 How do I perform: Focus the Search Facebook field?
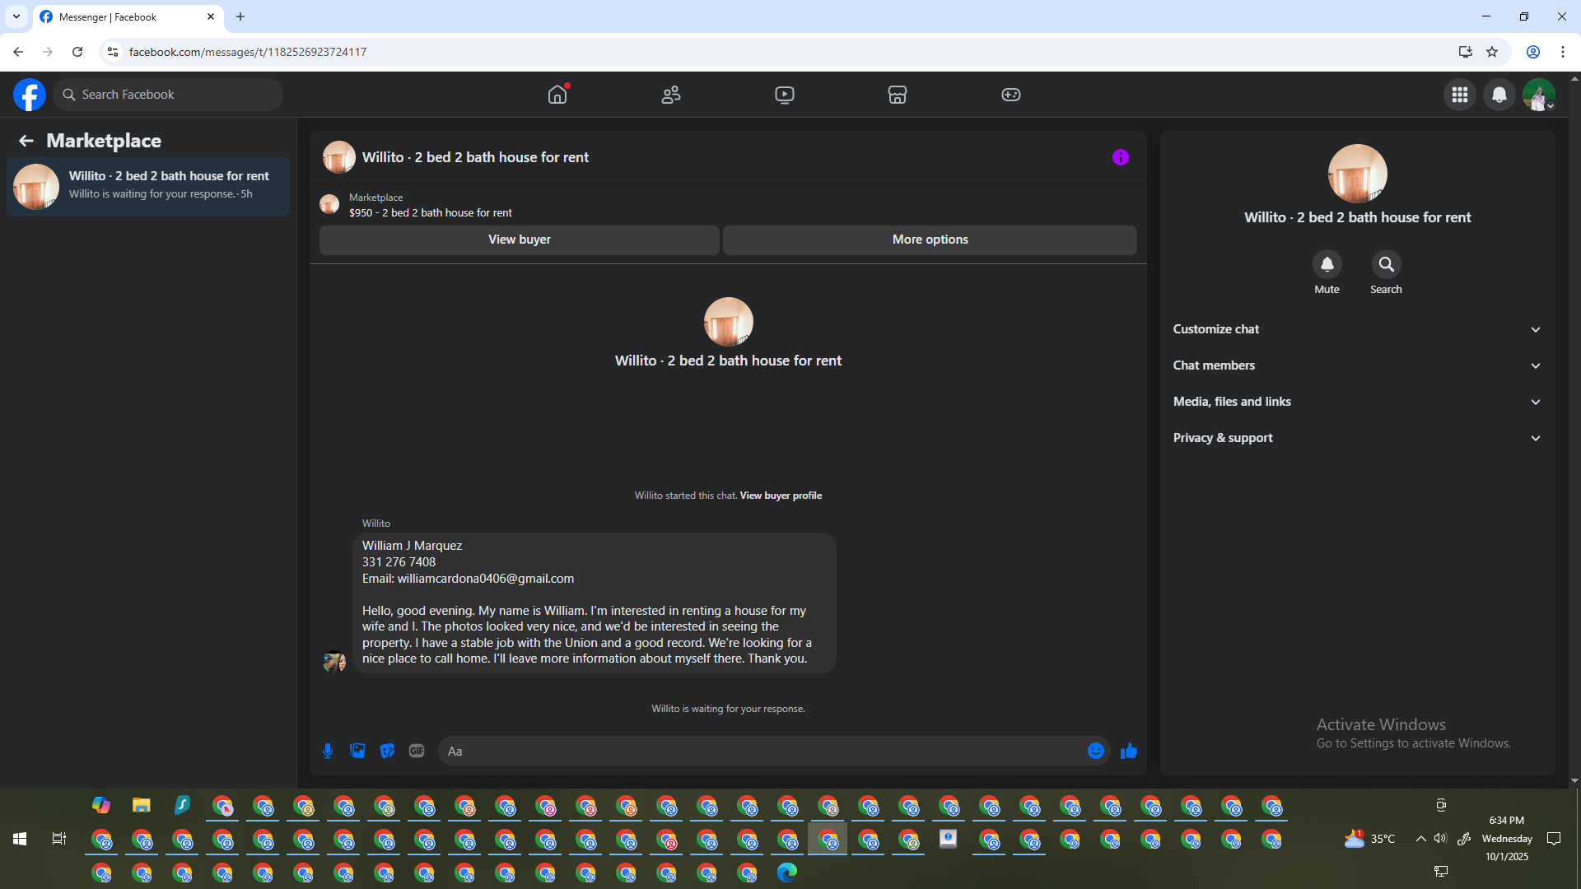tap(169, 95)
